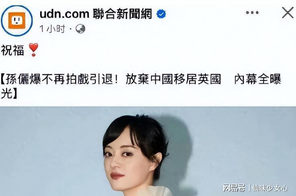This screenshot has width=296, height=196.
Task: Click the 內幕全曝 headline segment
Action: pos(258,79)
